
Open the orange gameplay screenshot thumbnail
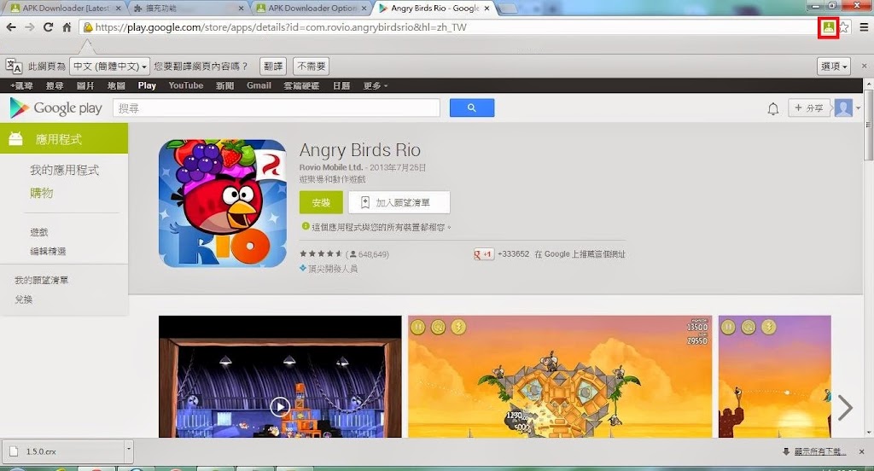tap(560, 377)
